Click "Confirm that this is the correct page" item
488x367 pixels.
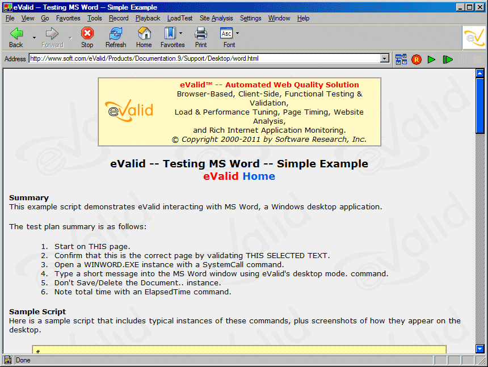192,256
